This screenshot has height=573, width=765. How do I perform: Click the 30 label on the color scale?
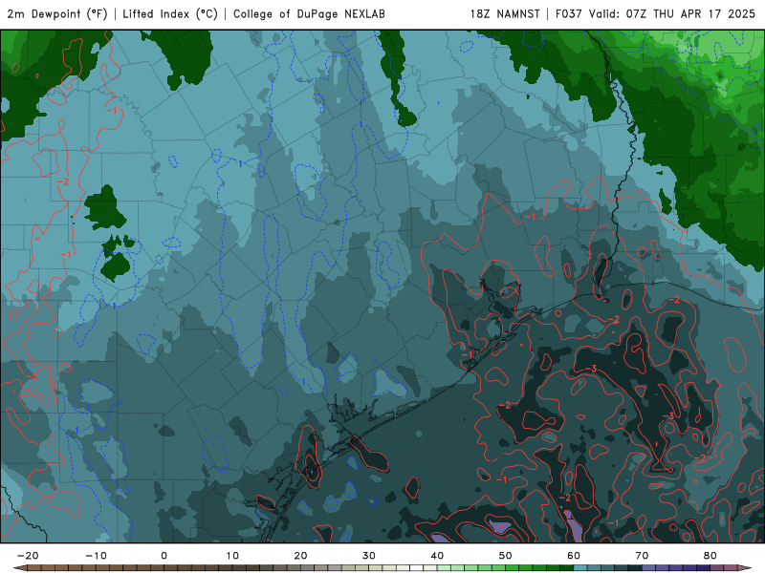369,556
